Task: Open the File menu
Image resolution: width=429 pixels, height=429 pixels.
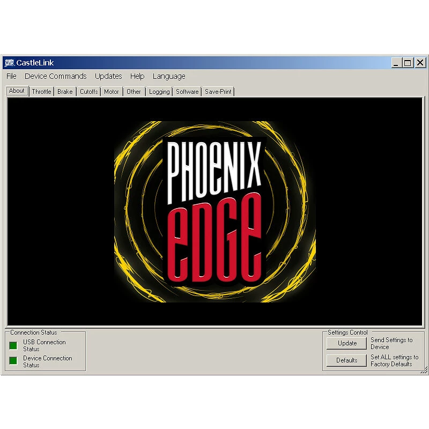Action: (x=11, y=76)
